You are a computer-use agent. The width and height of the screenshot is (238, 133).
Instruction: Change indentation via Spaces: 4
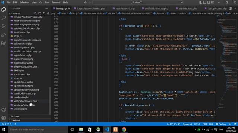pyautogui.click(x=187, y=124)
